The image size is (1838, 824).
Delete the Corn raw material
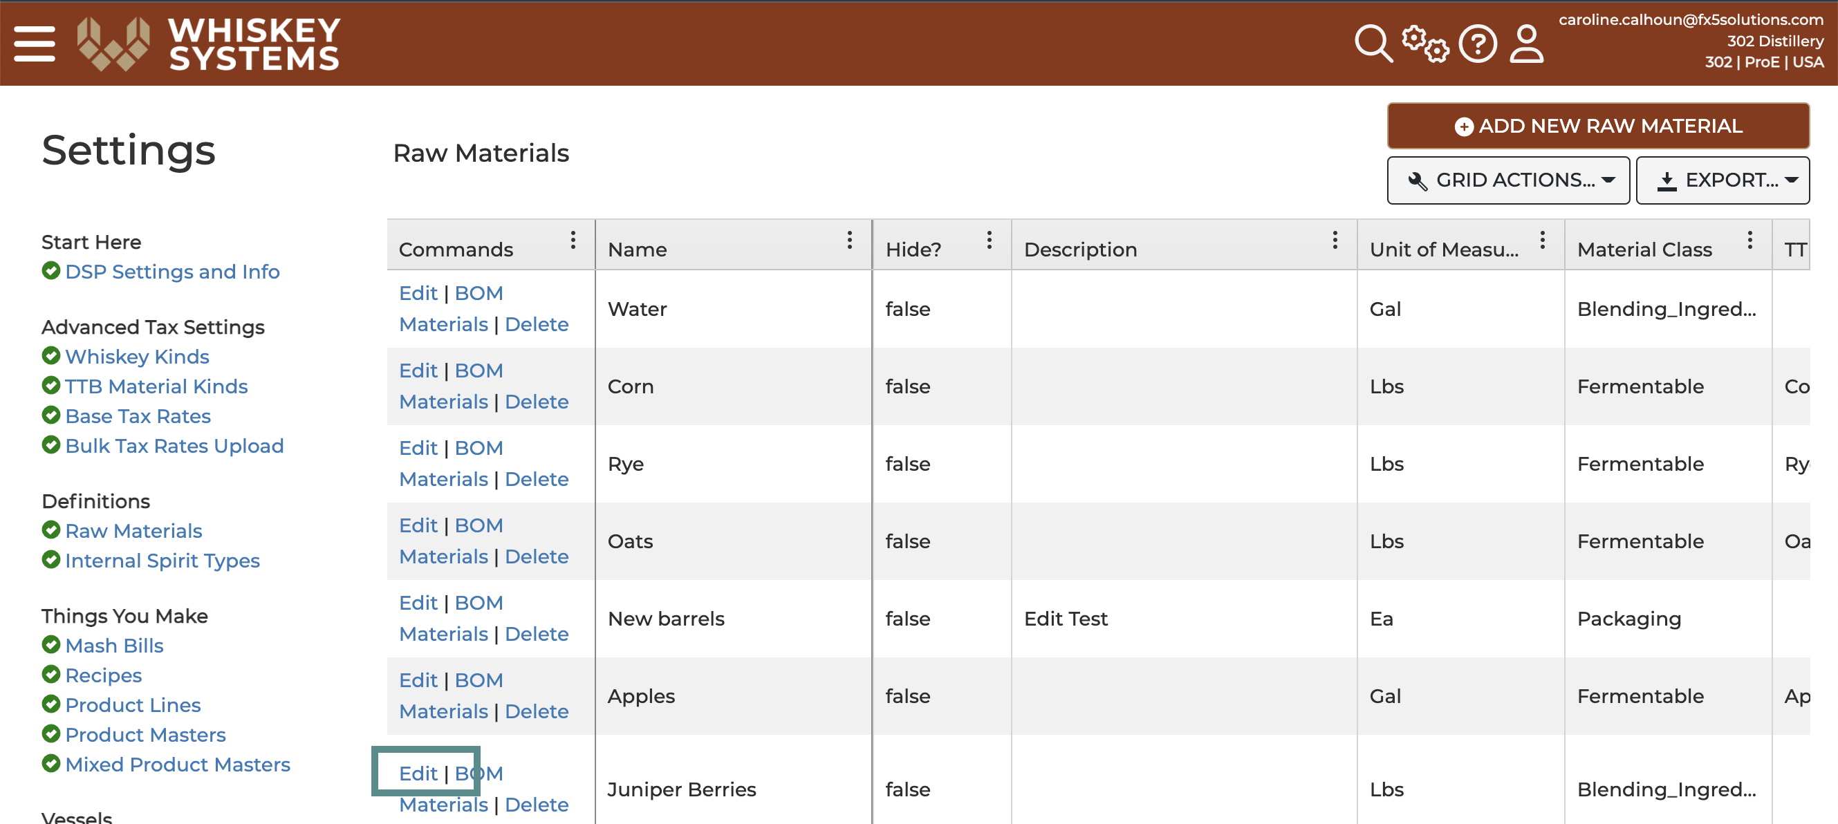click(x=537, y=402)
